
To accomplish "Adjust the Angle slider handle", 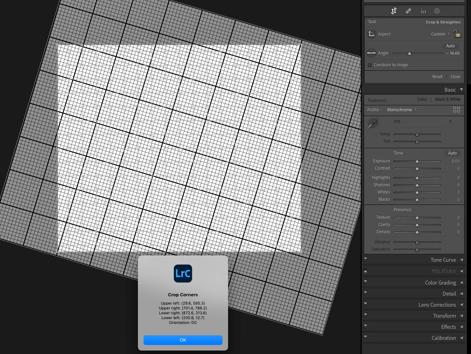I will click(x=409, y=54).
